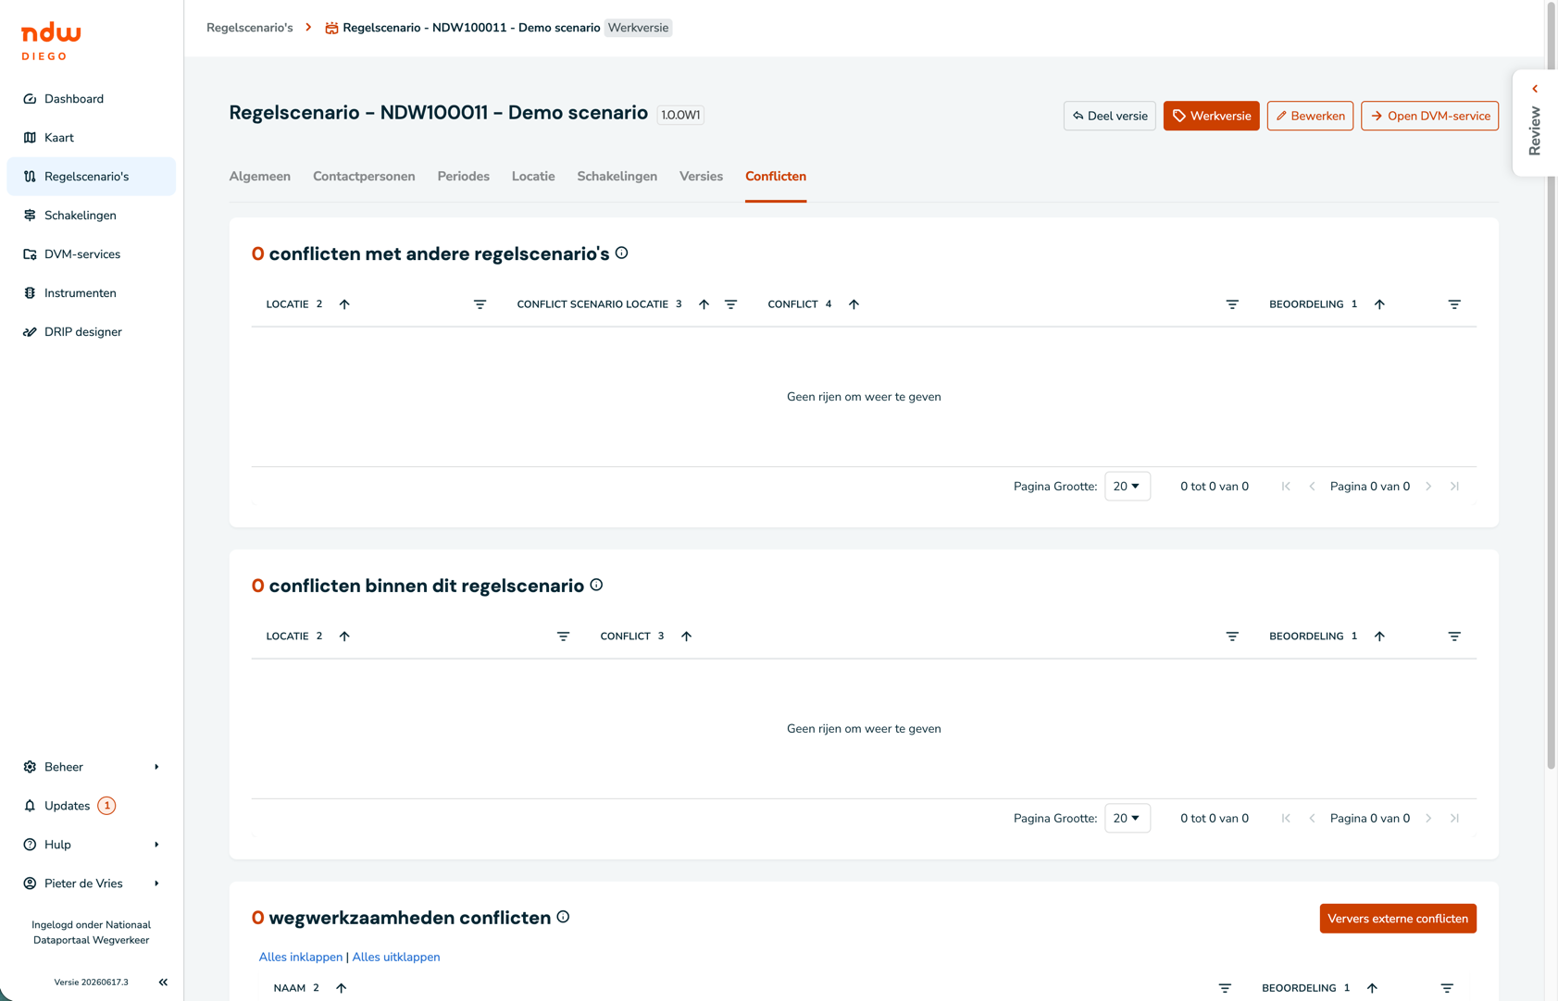
Task: Sort Beoordeling column in first conflicts table
Action: point(1379,304)
